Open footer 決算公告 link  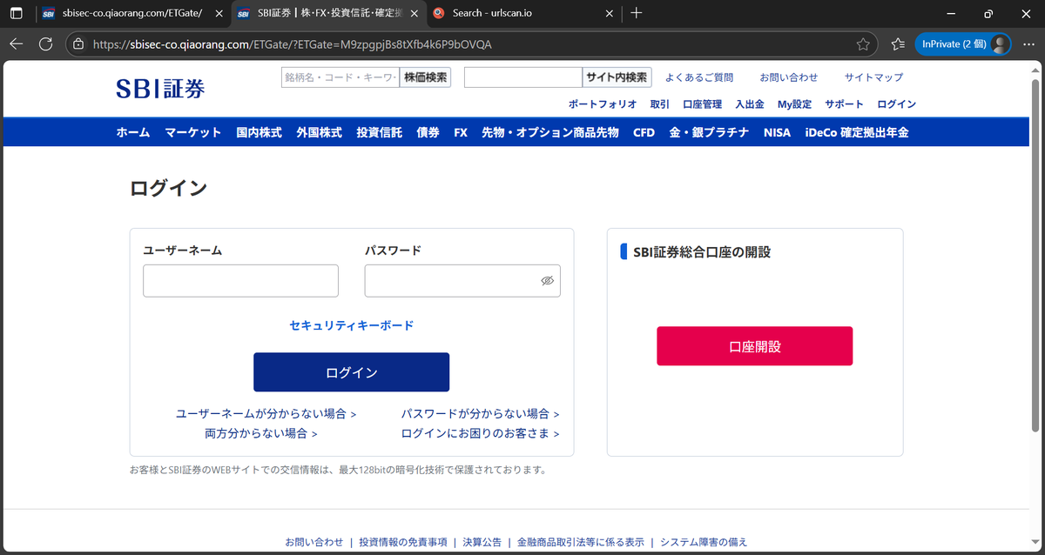pyautogui.click(x=482, y=542)
